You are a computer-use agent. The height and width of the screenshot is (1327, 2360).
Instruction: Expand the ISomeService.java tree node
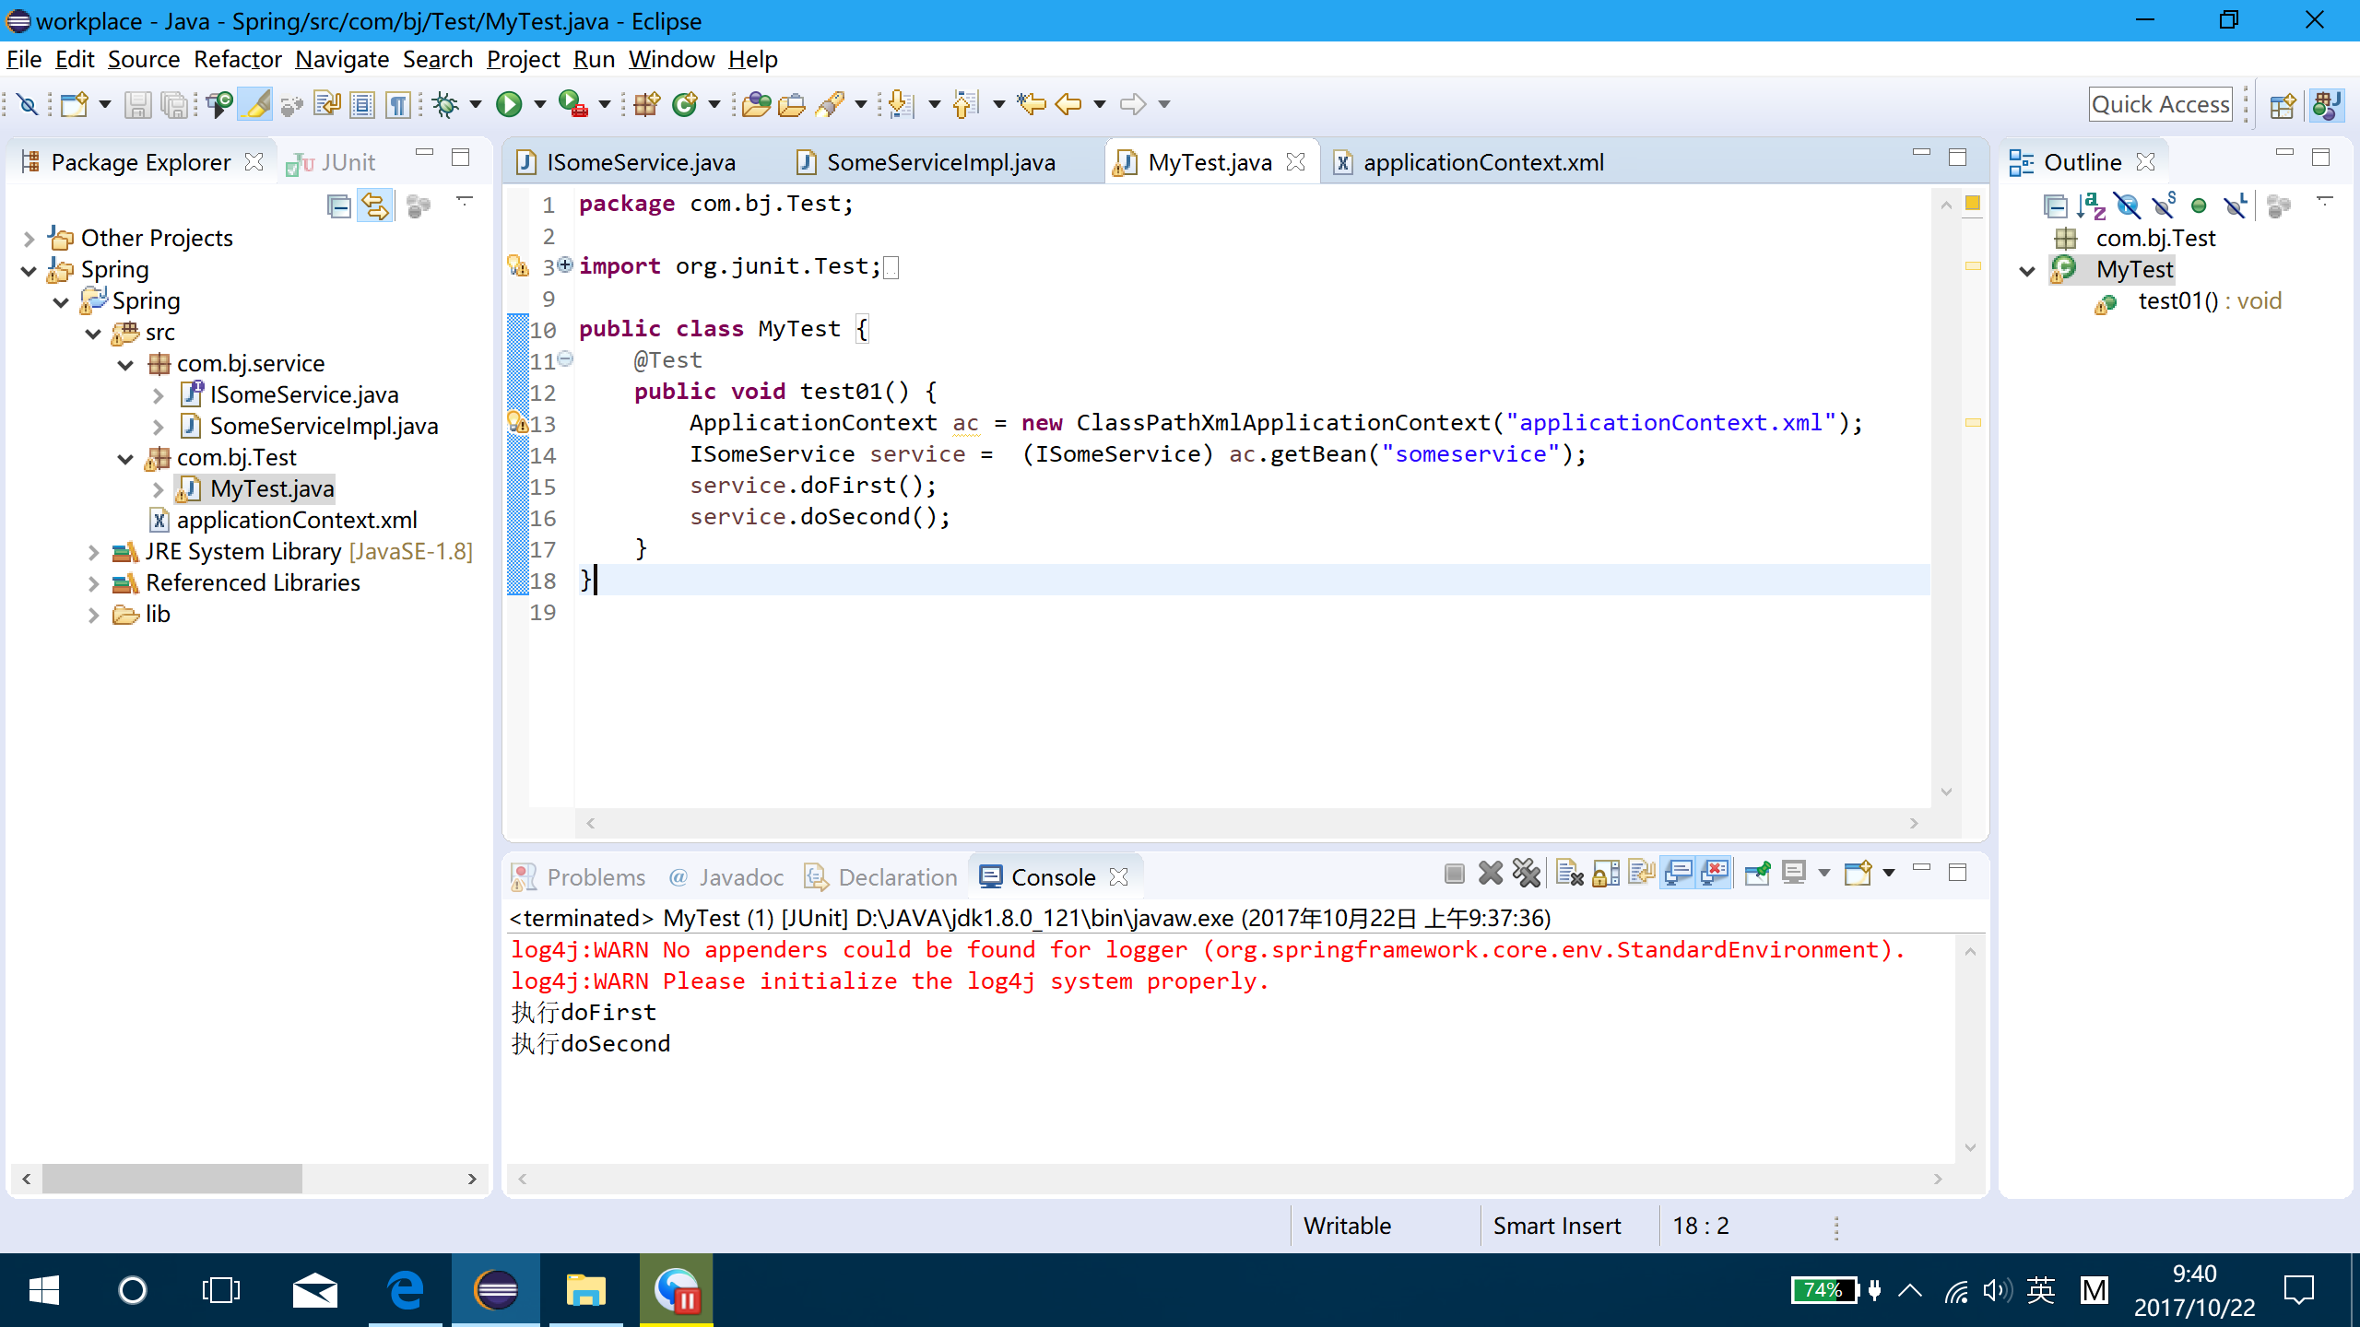[x=158, y=395]
